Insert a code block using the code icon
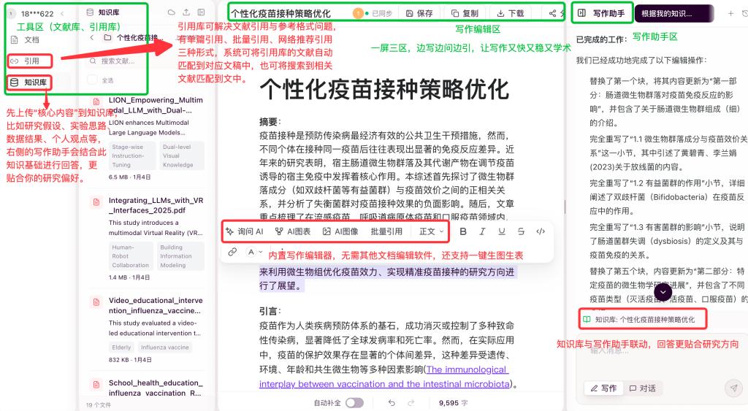The image size is (748, 411). pos(541,231)
